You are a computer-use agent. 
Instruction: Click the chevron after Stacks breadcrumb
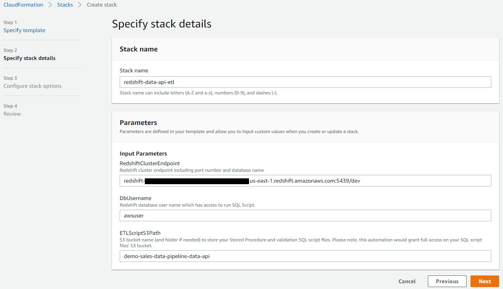click(80, 5)
